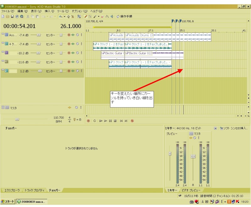Open the ツール menu

pos(63,11)
